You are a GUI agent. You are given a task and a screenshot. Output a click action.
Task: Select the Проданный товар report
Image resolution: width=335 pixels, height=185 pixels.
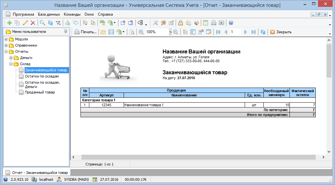pyautogui.click(x=40, y=92)
